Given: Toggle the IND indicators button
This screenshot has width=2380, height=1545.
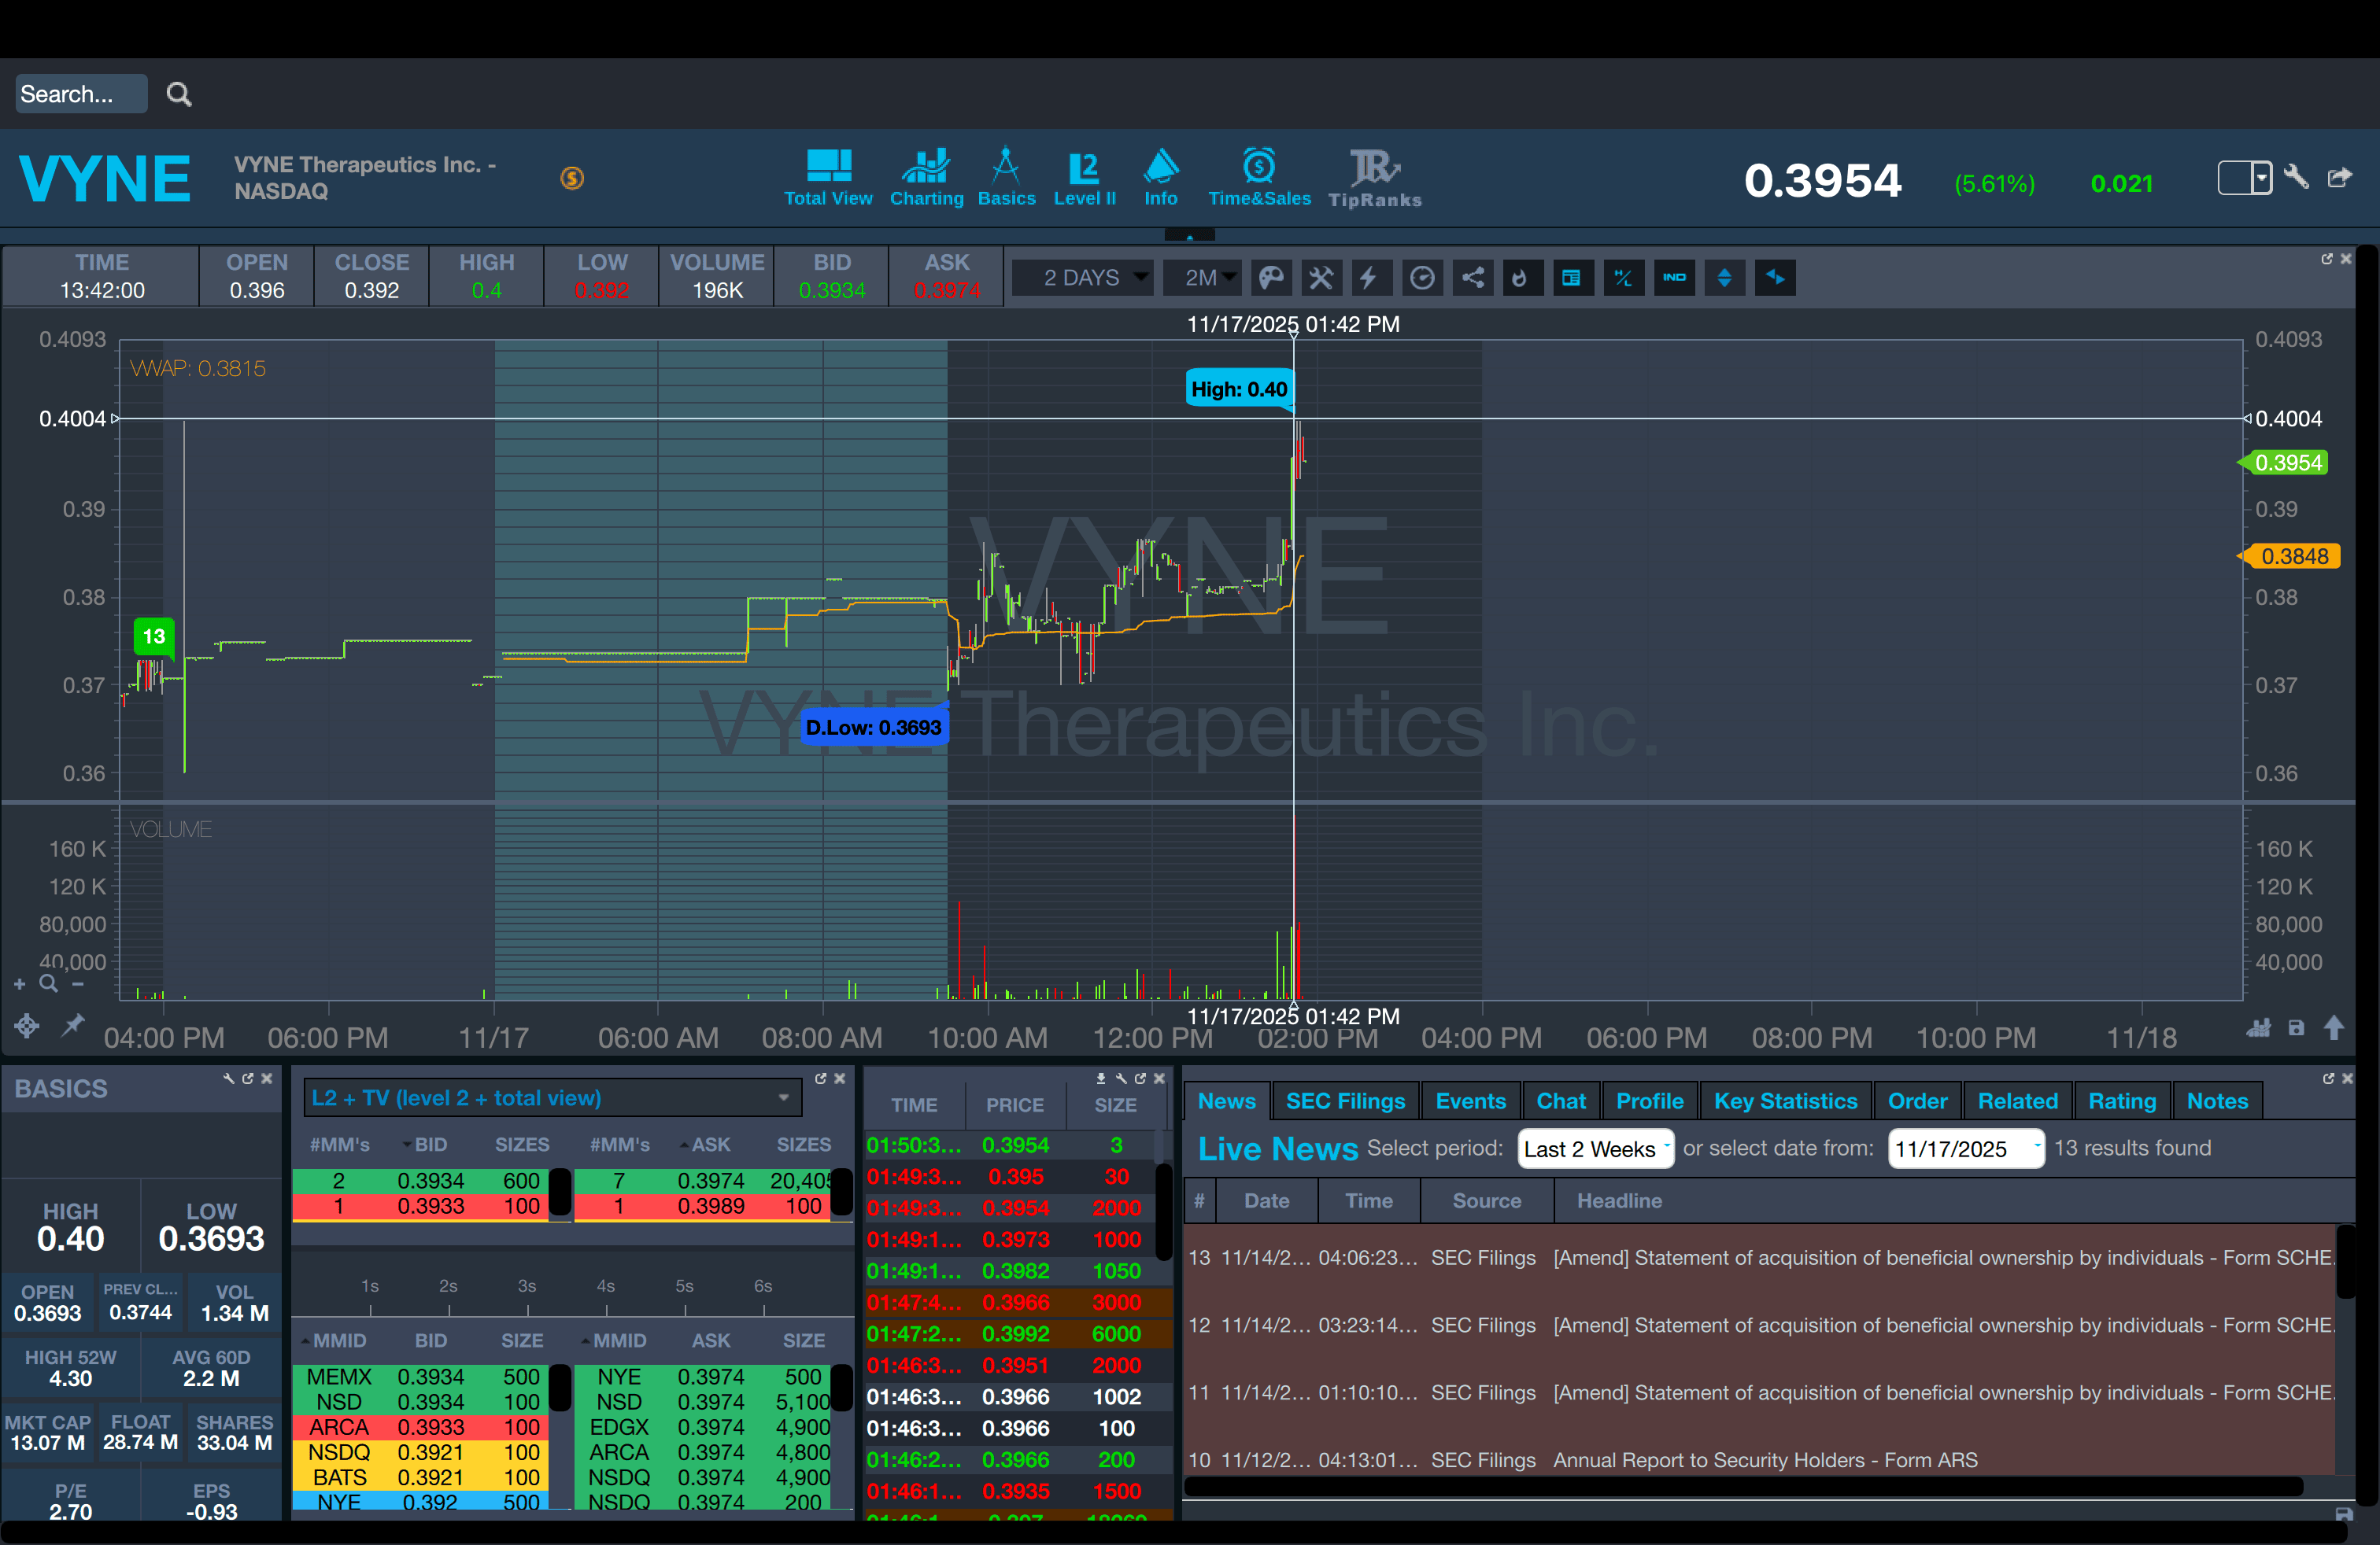Looking at the screenshot, I should point(1674,278).
